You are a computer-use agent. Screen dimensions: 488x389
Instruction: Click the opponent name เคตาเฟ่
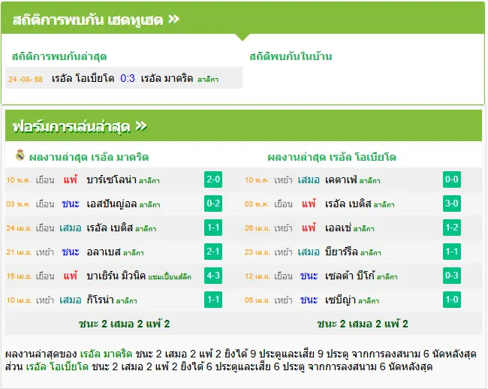click(x=341, y=179)
